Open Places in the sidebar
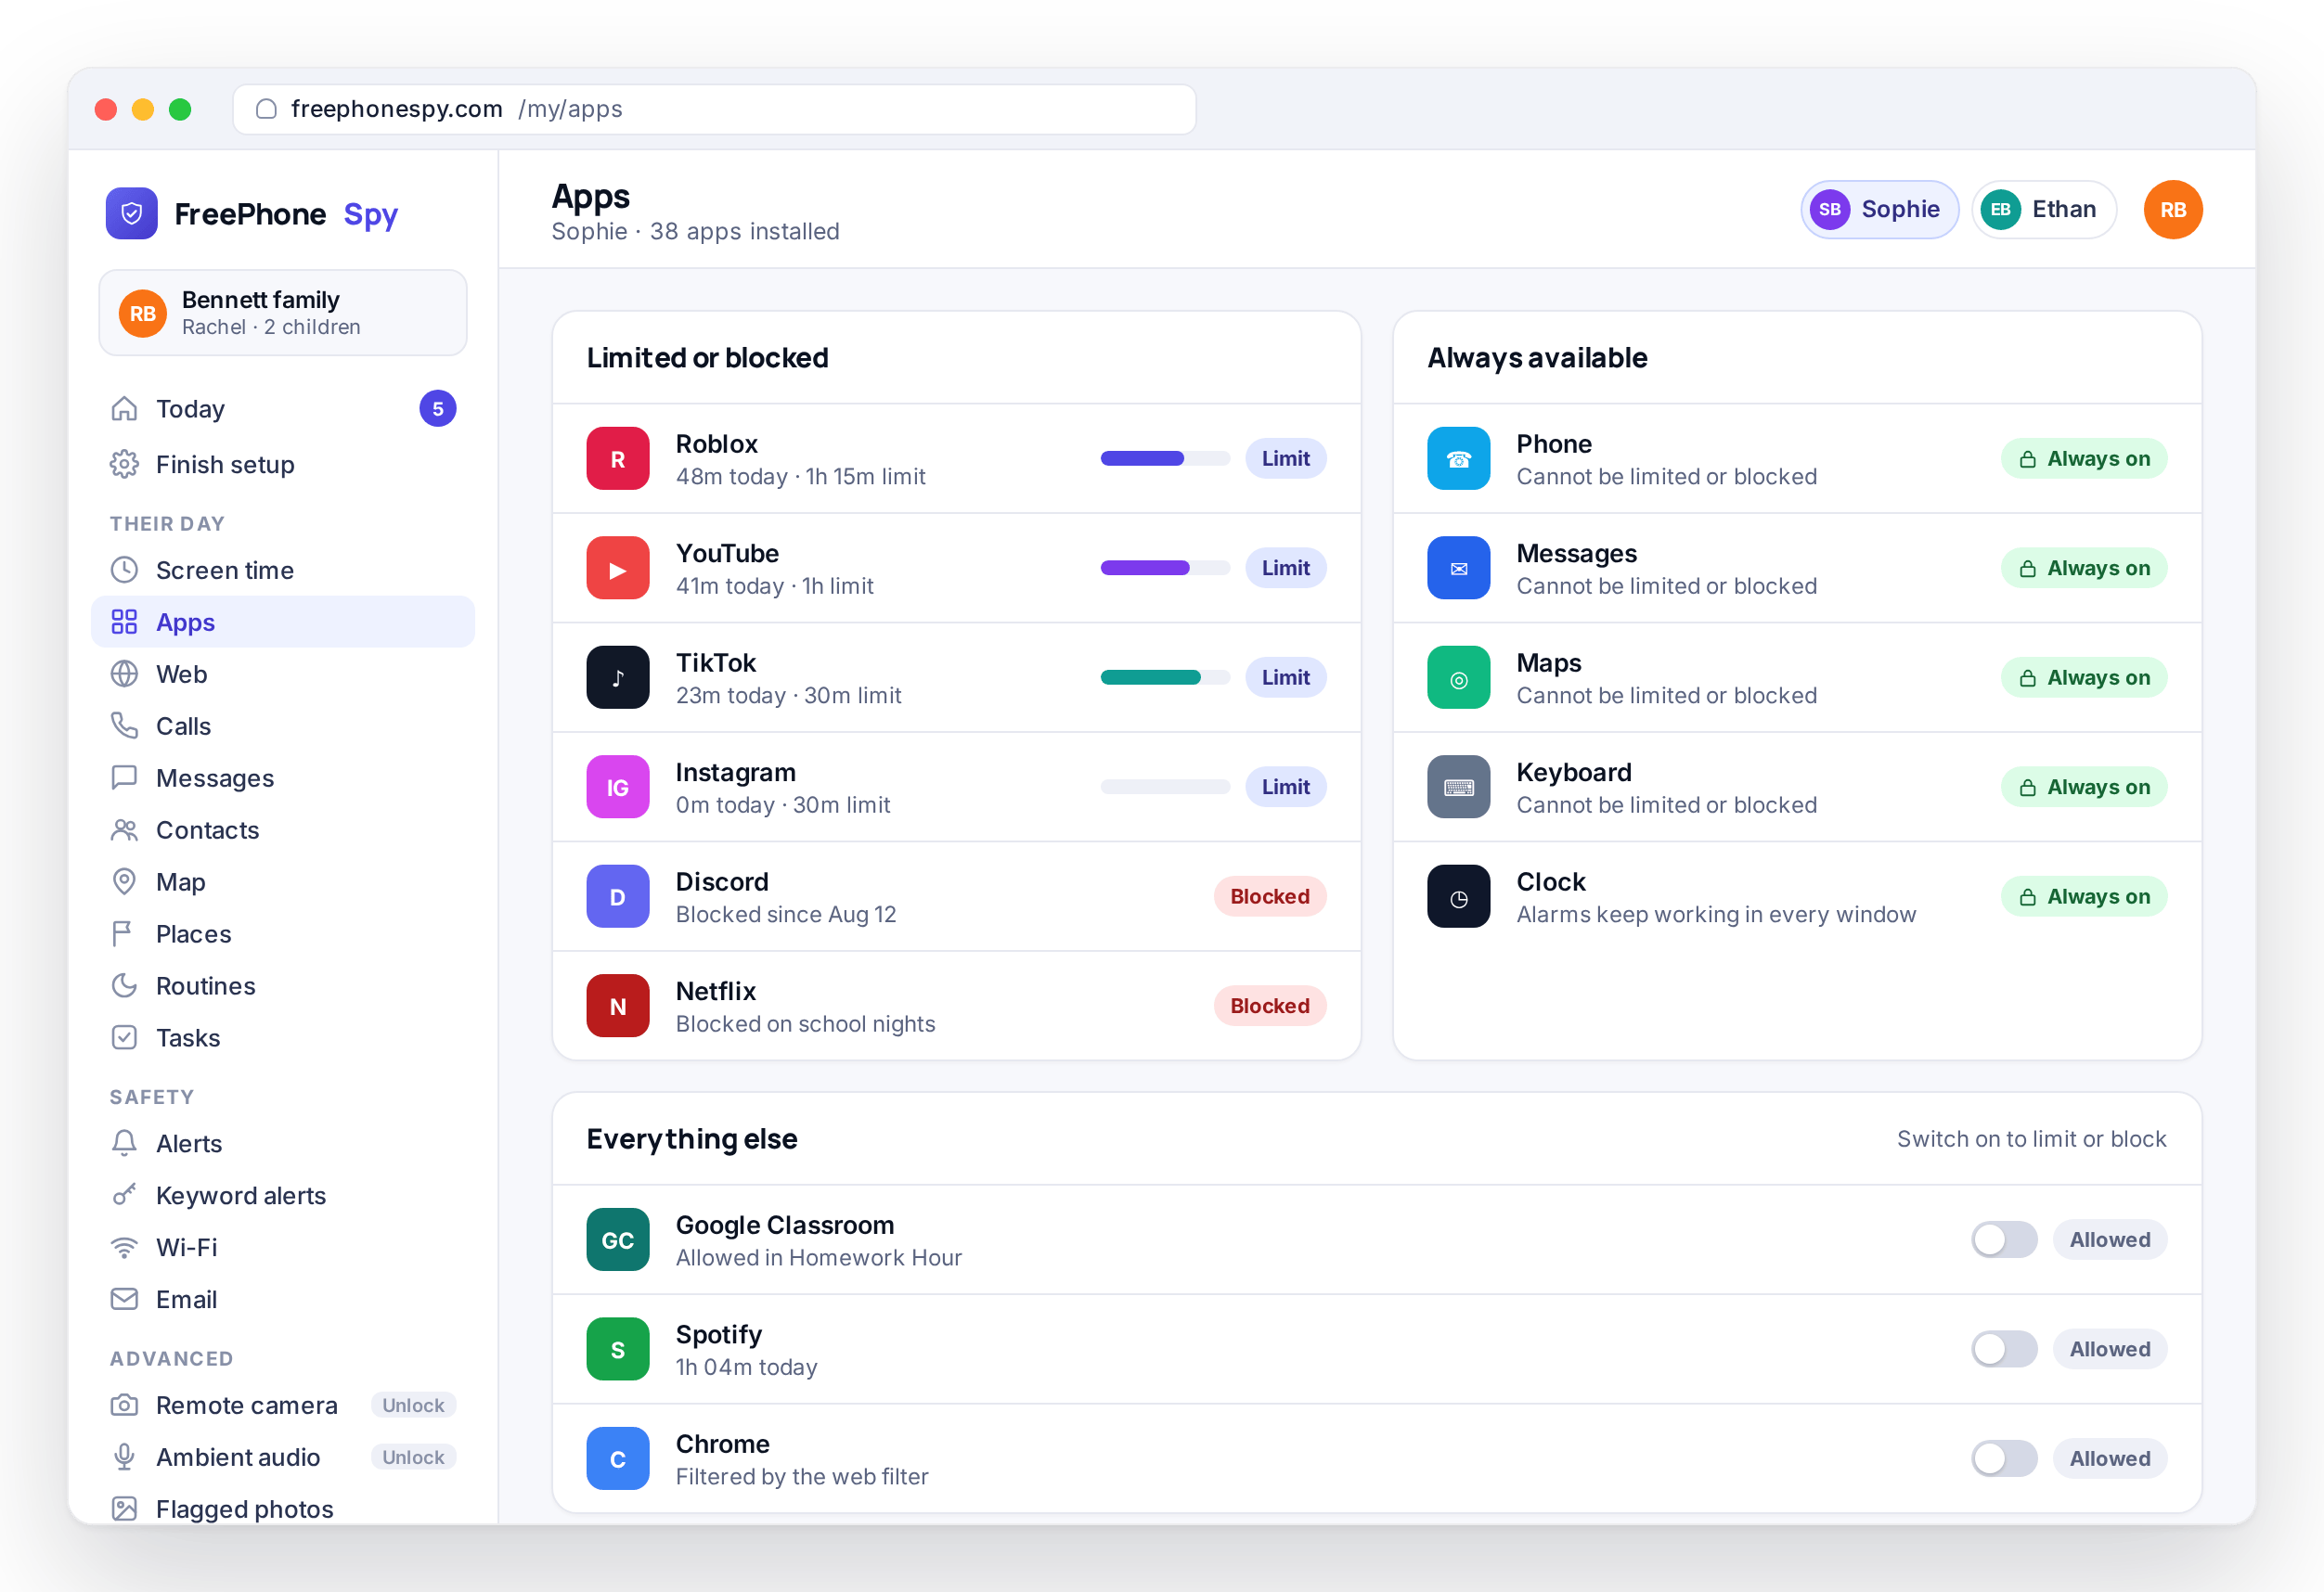The width and height of the screenshot is (2324, 1592). (x=283, y=934)
